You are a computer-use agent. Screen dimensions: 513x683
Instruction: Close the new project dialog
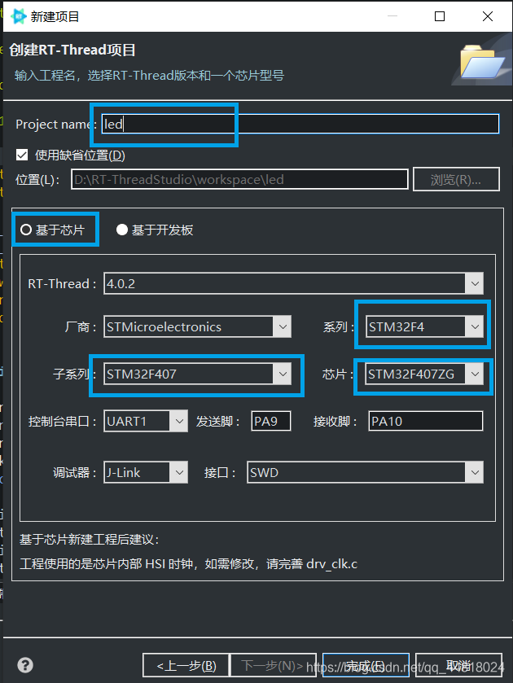(x=488, y=16)
